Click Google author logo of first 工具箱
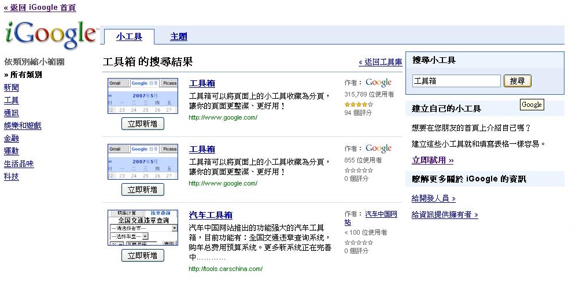572x282 pixels. point(378,83)
